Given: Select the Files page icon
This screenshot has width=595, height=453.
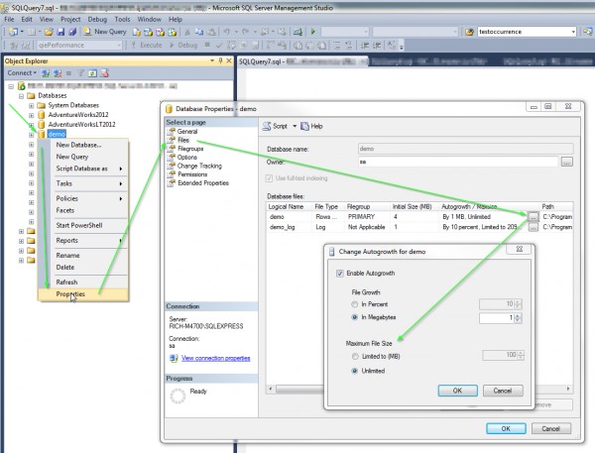Looking at the screenshot, I should click(171, 140).
